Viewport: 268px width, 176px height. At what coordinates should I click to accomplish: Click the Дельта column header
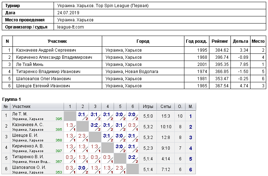[240, 41]
